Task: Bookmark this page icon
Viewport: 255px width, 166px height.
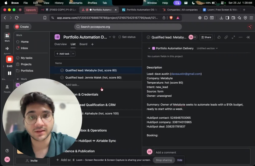Action: (45, 18)
